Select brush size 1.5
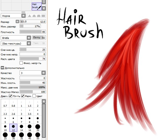This screenshot has height=140, width=165. pos(29,104)
